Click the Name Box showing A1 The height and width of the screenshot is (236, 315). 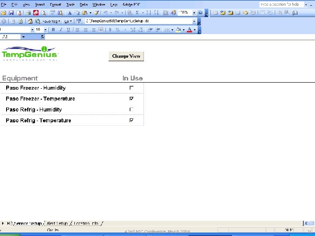[x=10, y=37]
